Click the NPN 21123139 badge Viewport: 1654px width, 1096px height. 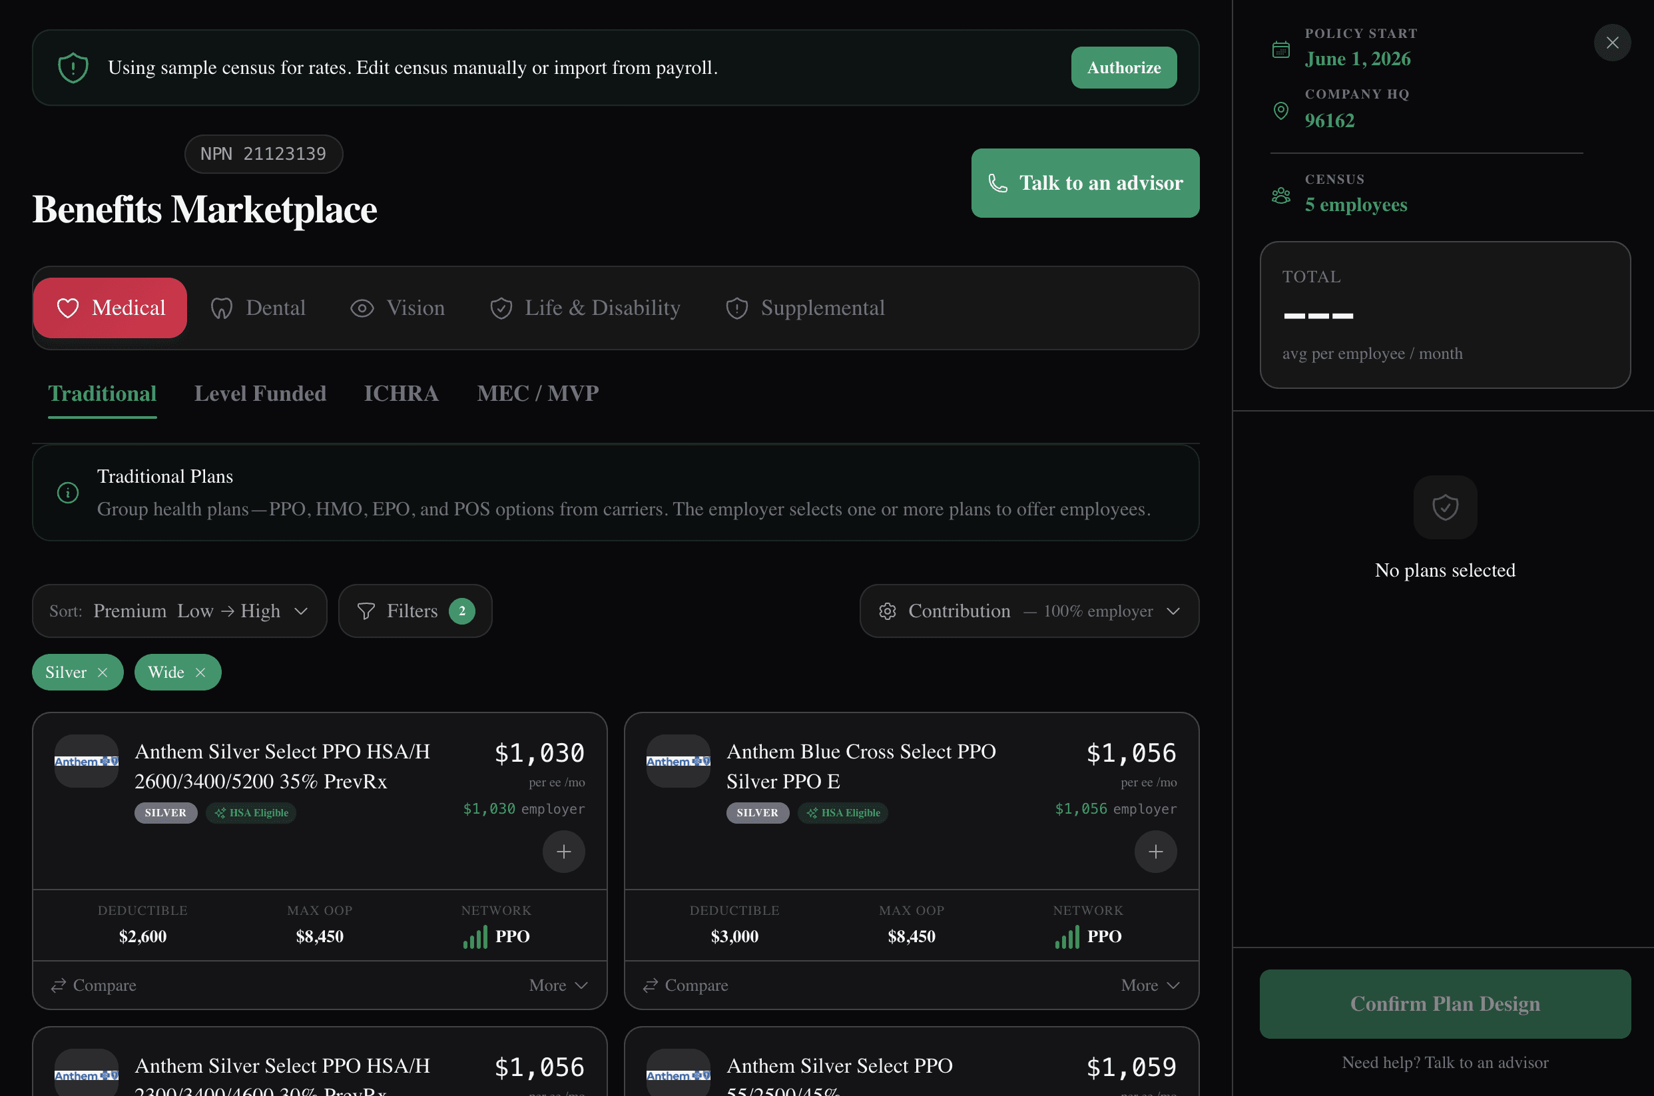tap(264, 154)
